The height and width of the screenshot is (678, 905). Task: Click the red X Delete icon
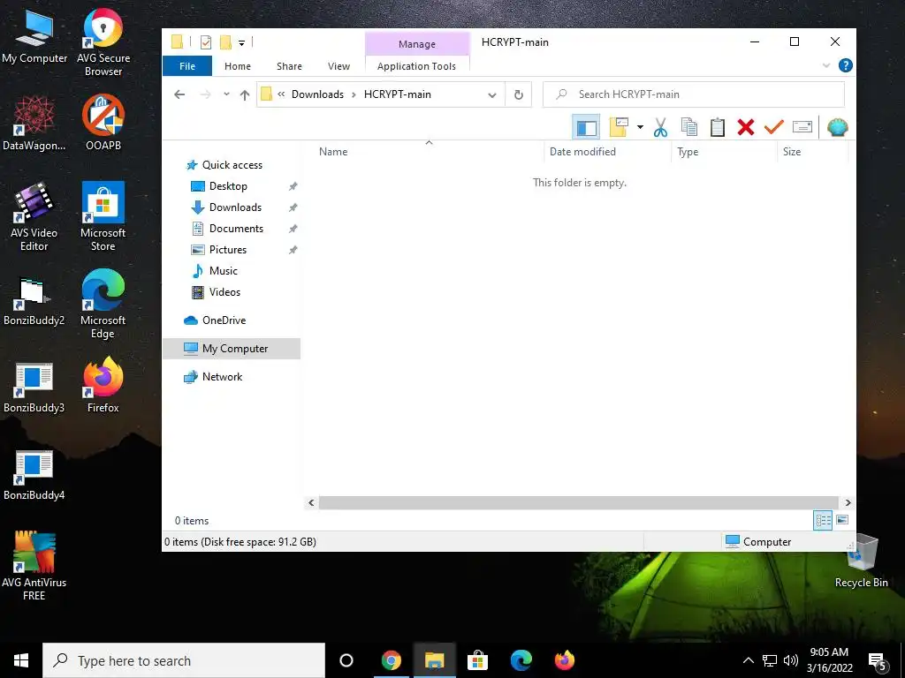coord(746,127)
